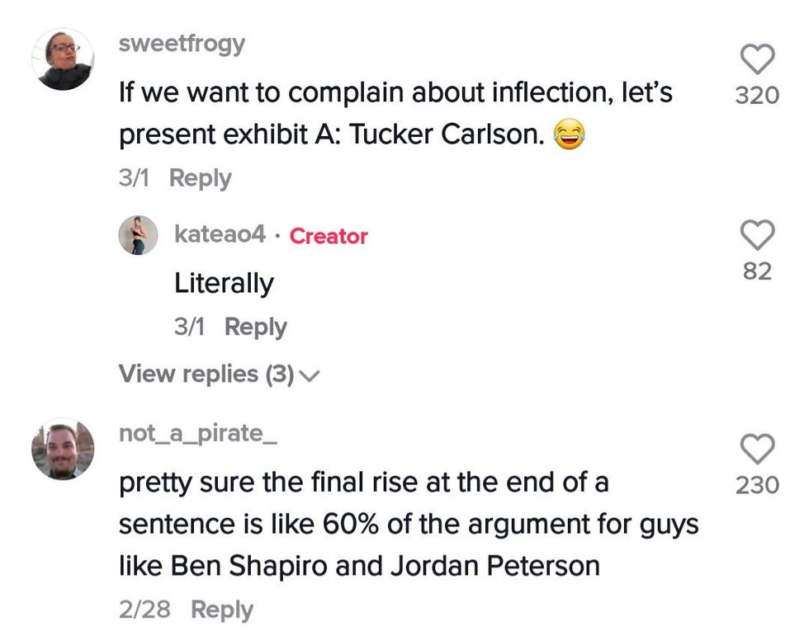Expand View replies (3)
Screen dimensions: 809x636
[x=206, y=374]
